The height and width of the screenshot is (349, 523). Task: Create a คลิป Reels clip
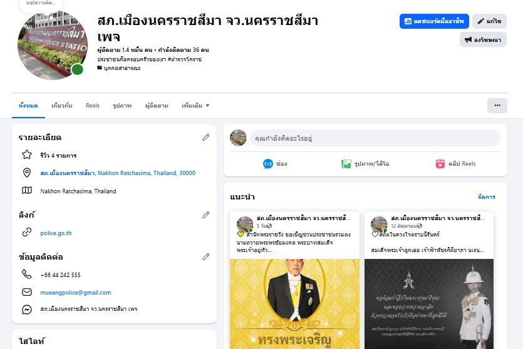[x=455, y=164]
